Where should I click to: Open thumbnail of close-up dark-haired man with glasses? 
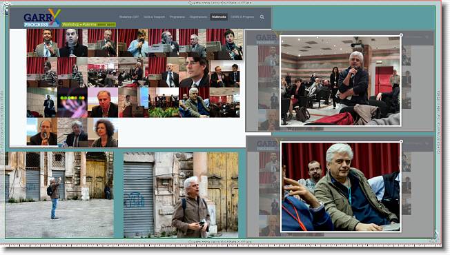[x=194, y=72]
